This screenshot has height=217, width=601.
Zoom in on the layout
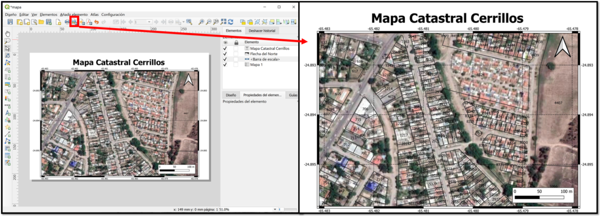pyautogui.click(x=202, y=22)
